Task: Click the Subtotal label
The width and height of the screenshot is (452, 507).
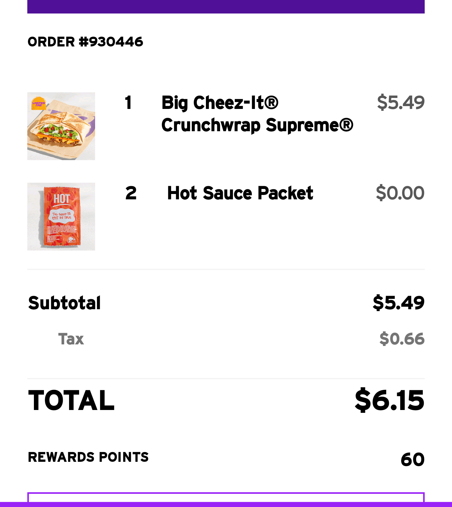Action: pyautogui.click(x=64, y=303)
